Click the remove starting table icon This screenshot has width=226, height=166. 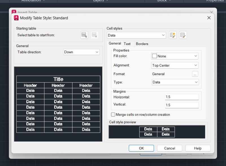coord(95,35)
